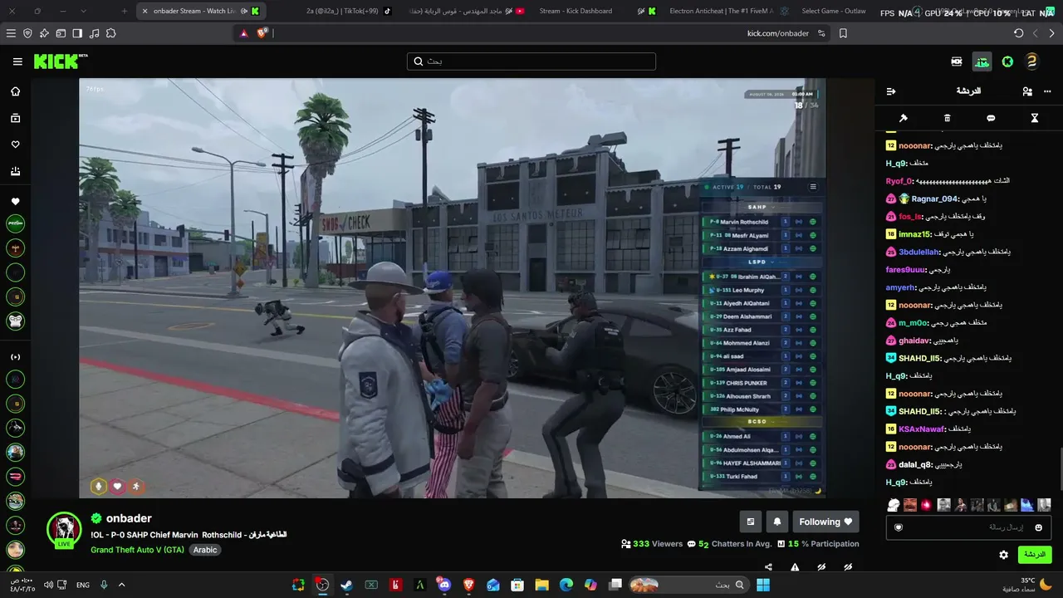Click the chat bubble mode icon

pyautogui.click(x=991, y=118)
